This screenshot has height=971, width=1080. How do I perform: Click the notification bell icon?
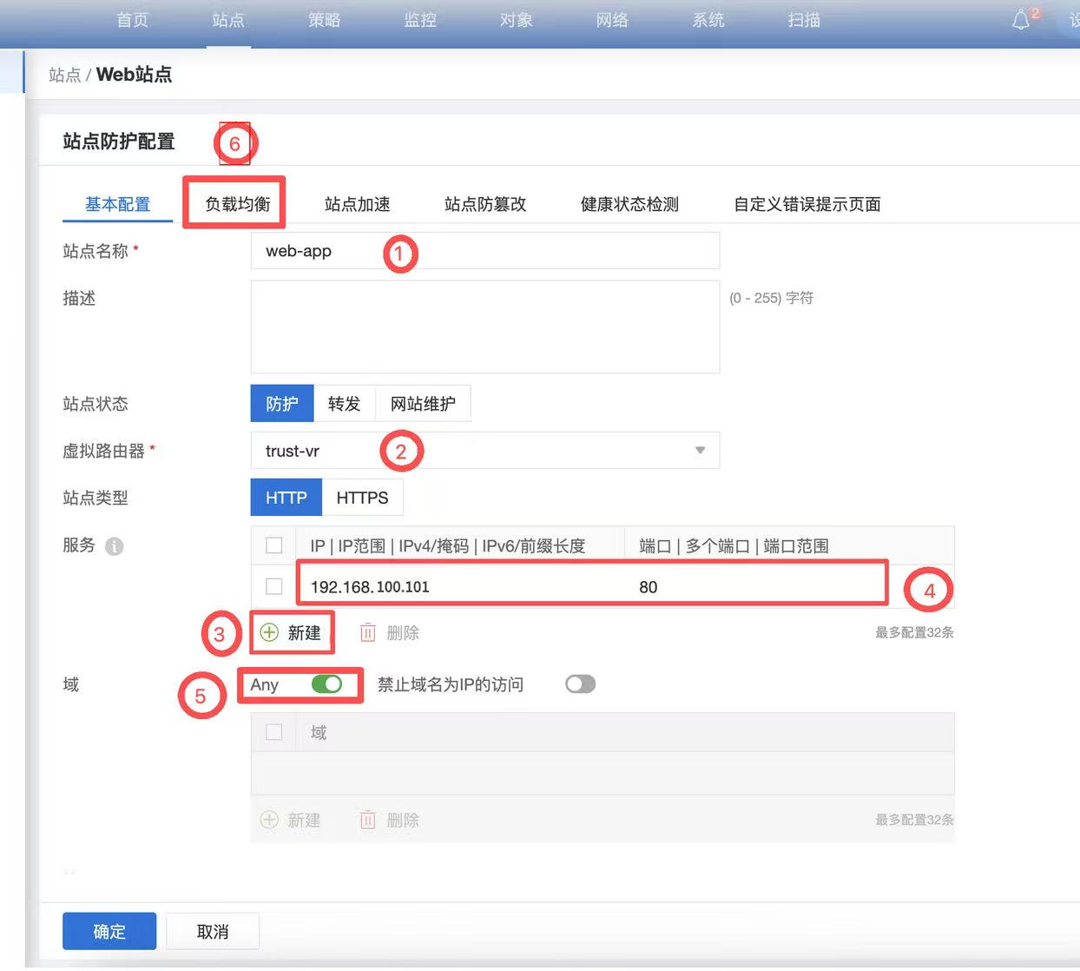click(1021, 21)
